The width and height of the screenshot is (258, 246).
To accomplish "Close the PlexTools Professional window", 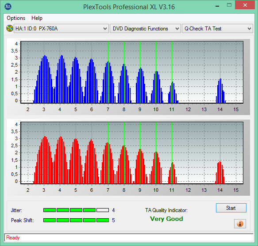I will click(x=245, y=5).
